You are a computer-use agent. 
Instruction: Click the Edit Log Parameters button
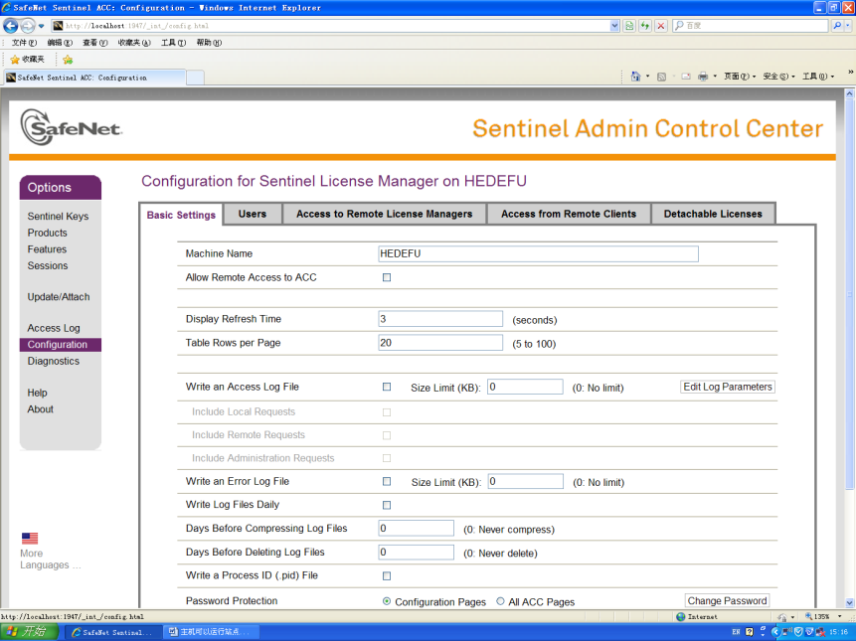(x=728, y=387)
